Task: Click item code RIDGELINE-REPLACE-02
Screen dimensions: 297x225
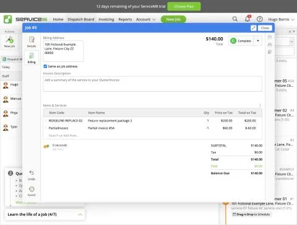Action: [x=66, y=121]
